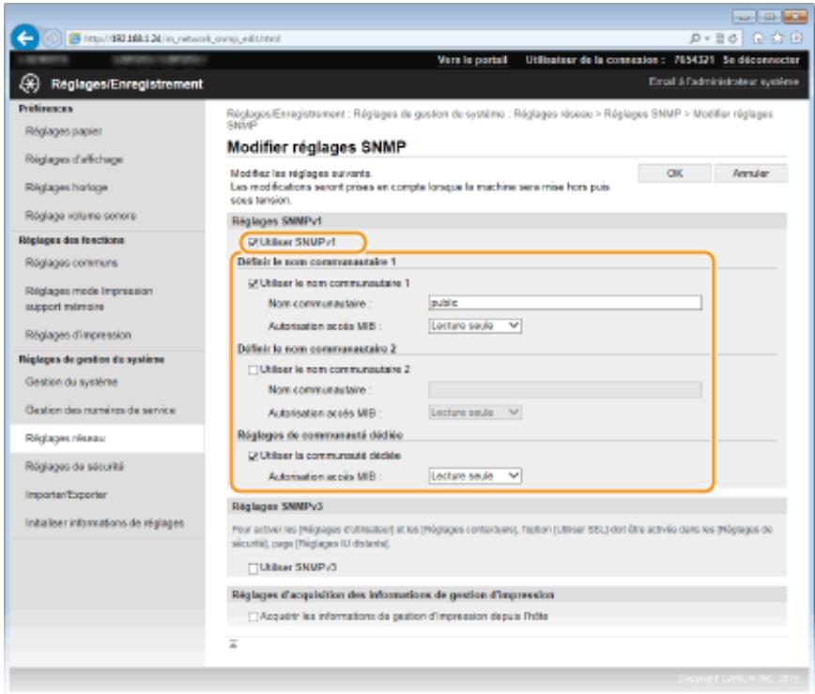Click the Nom communautaire 1 field containing public
815x694 pixels.
tap(565, 303)
